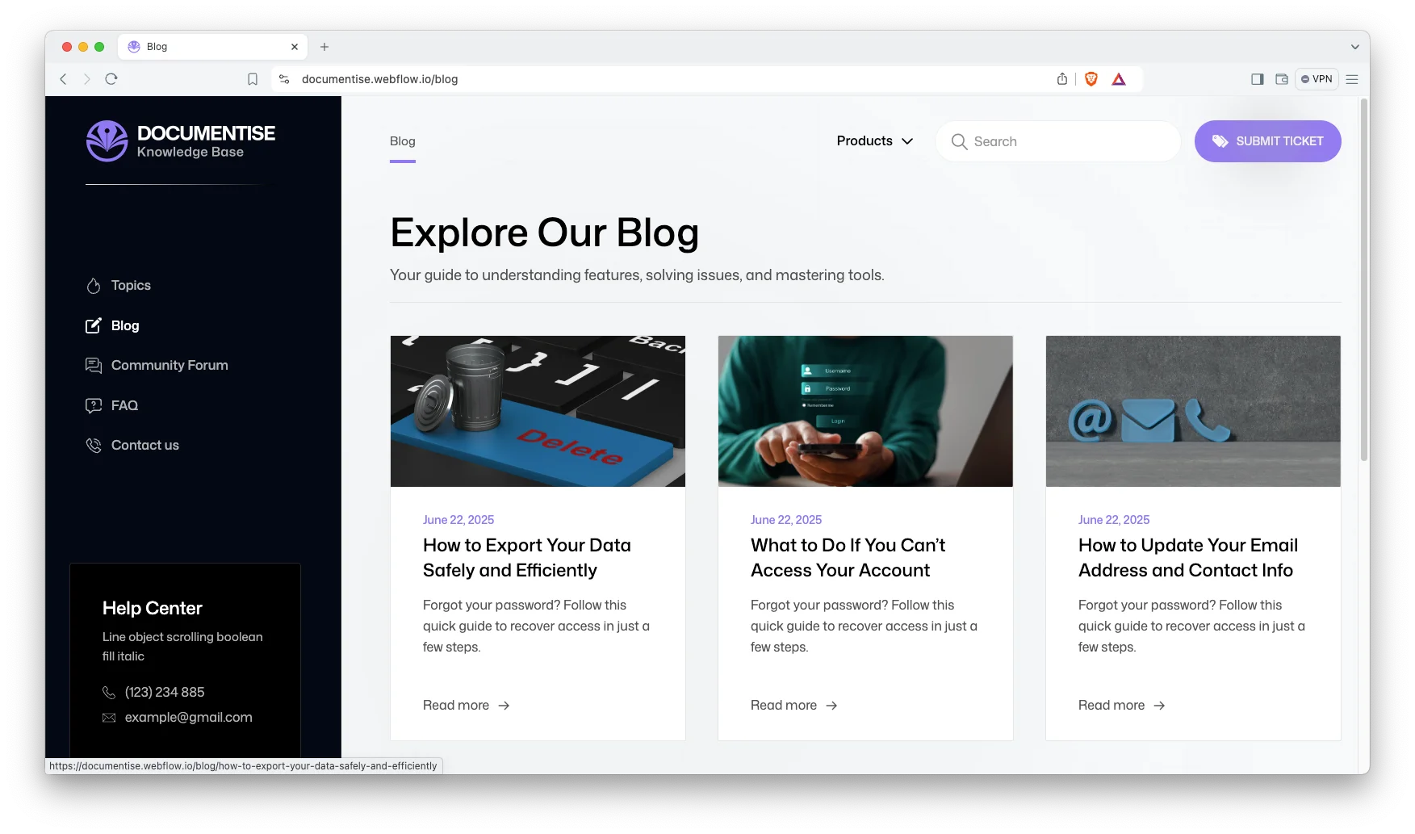The width and height of the screenshot is (1415, 834).
Task: Open the browser hamburger menu
Action: [x=1352, y=79]
